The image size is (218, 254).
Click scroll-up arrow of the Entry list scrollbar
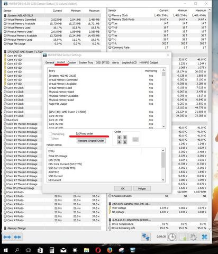(x=163, y=70)
